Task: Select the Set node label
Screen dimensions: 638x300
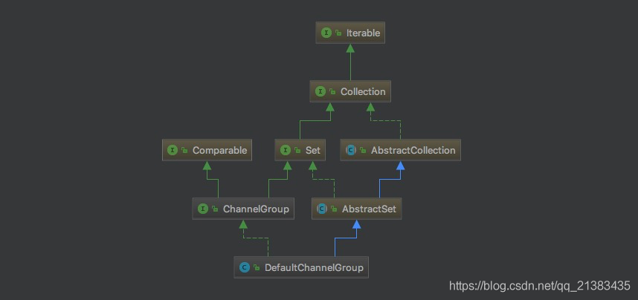Action: click(x=312, y=150)
